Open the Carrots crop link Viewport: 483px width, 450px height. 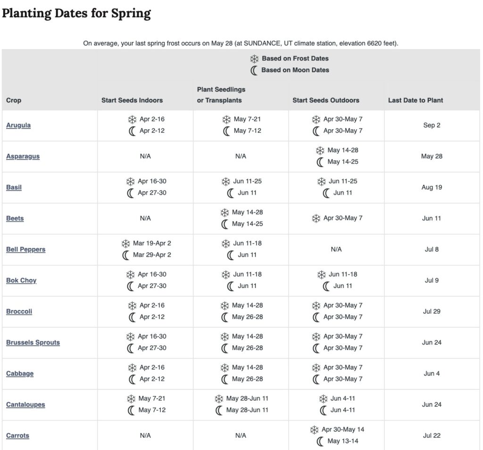pos(17,436)
